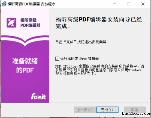Click the grayed-out maximize button
Screen dimensions: 151x118
(x=129, y=4)
